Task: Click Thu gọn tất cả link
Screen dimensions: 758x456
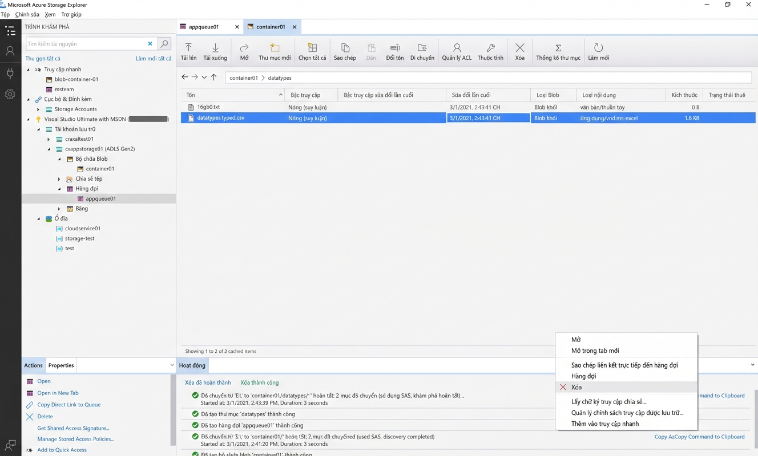Action: [43, 59]
